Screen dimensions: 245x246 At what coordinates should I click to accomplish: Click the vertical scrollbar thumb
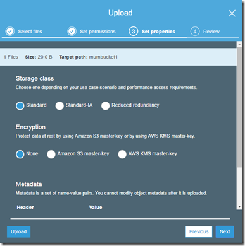click(239, 107)
